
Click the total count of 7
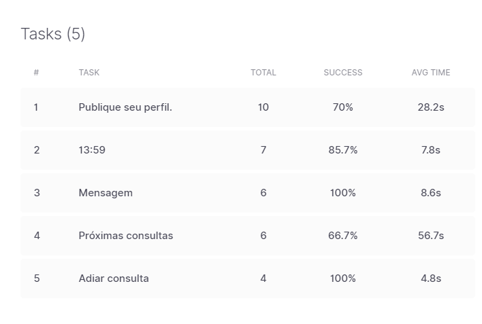click(263, 150)
